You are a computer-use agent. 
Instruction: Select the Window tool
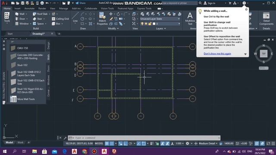tap(22, 24)
